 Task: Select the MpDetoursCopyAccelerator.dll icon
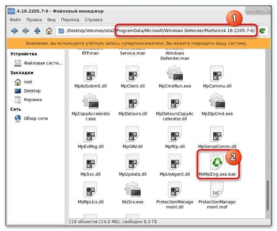175,101
